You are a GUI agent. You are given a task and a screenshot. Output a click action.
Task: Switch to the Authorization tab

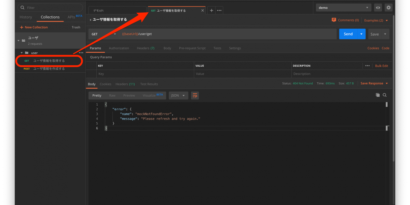(119, 48)
